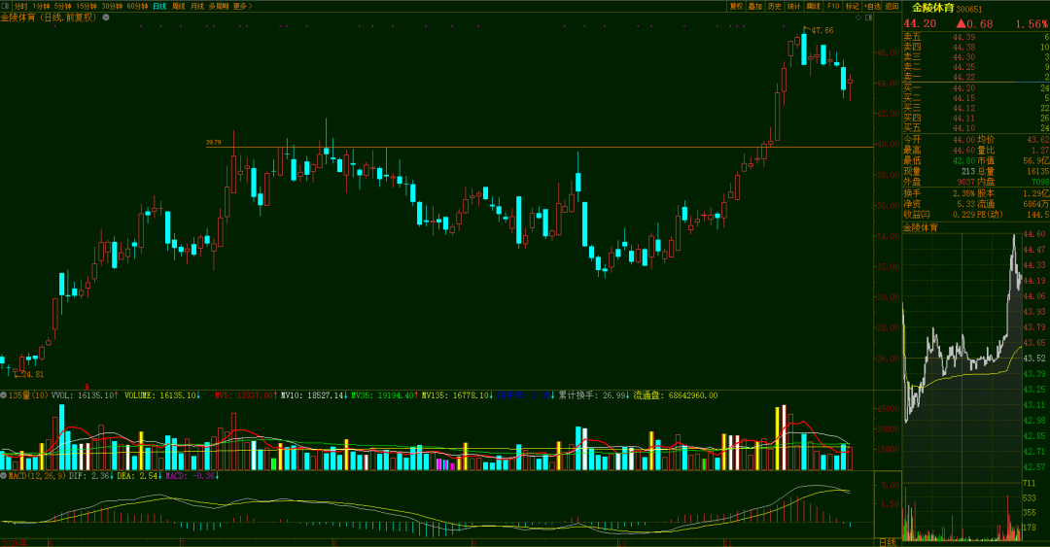Click the 135量(10) indicator name
This screenshot has height=547, width=1050.
coord(28,395)
